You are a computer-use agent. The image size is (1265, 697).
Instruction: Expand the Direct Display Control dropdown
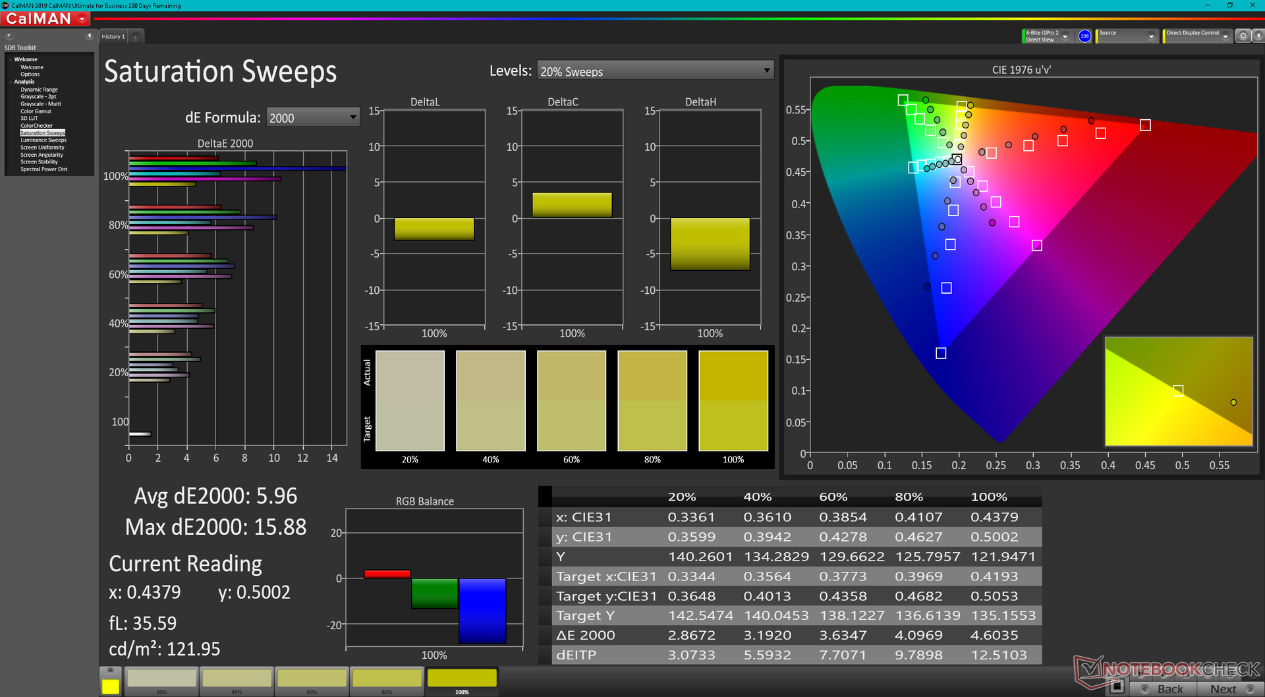[1225, 37]
